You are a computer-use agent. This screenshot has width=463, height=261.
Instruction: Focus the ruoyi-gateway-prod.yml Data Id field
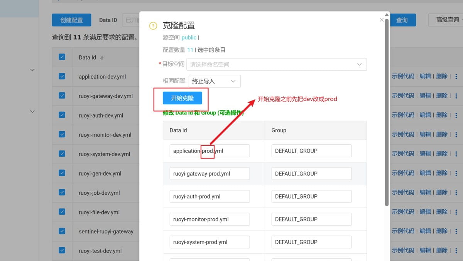click(x=210, y=174)
